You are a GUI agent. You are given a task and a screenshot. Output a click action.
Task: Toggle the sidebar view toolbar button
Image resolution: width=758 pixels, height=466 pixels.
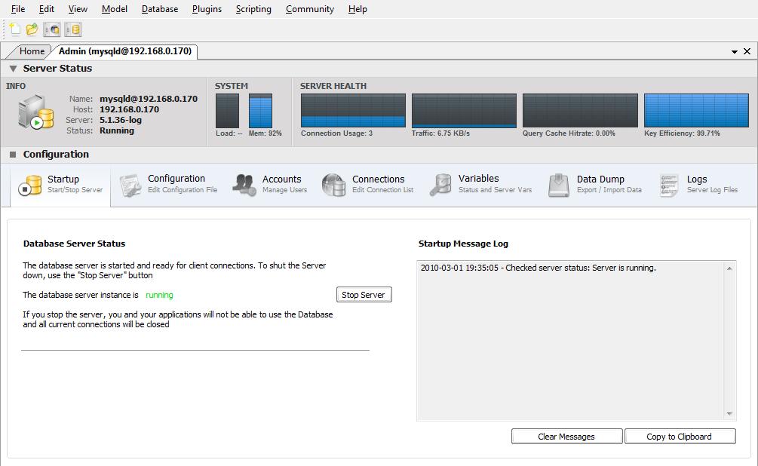[52, 29]
